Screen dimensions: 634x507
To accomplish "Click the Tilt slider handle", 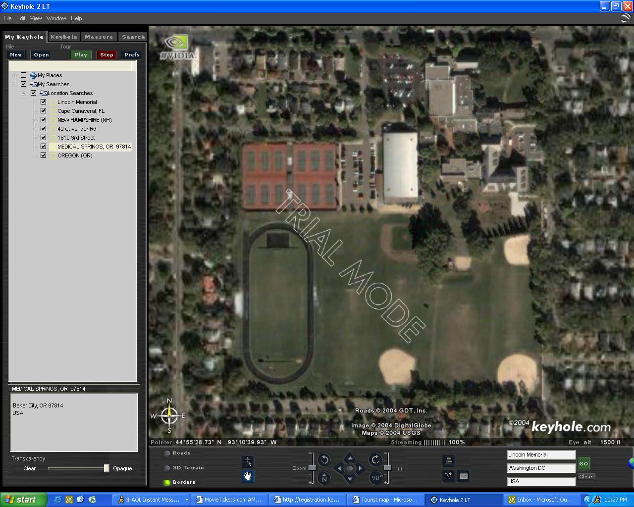I will [x=387, y=468].
